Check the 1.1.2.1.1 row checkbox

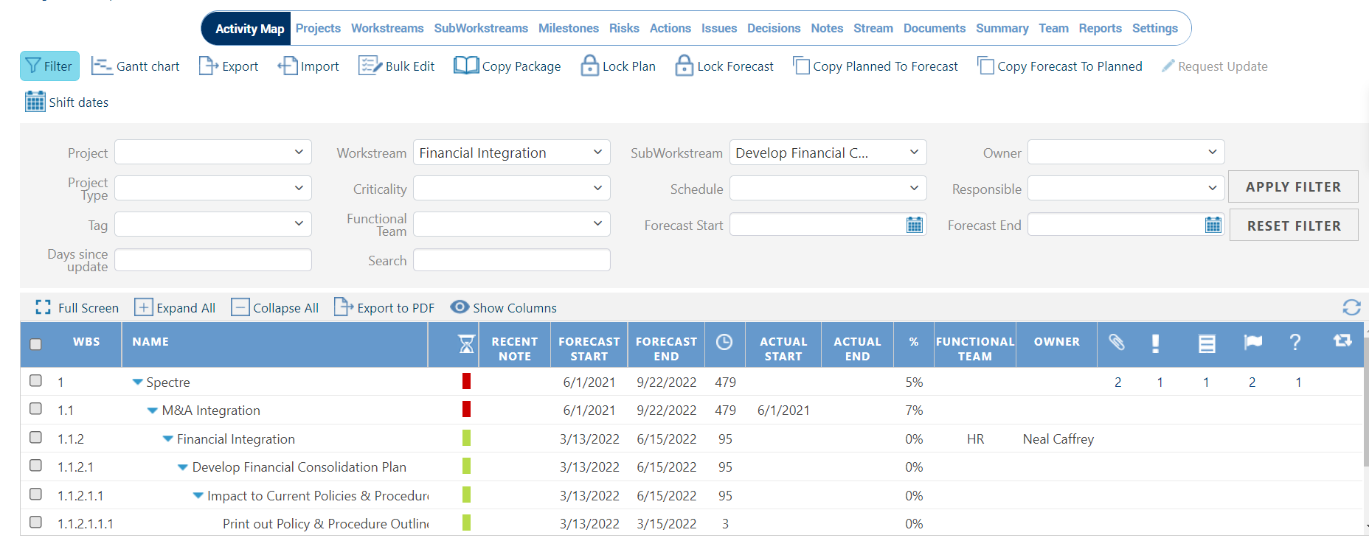point(35,494)
